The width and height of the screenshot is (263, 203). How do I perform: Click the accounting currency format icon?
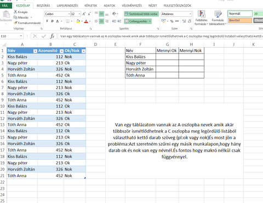click(x=163, y=21)
